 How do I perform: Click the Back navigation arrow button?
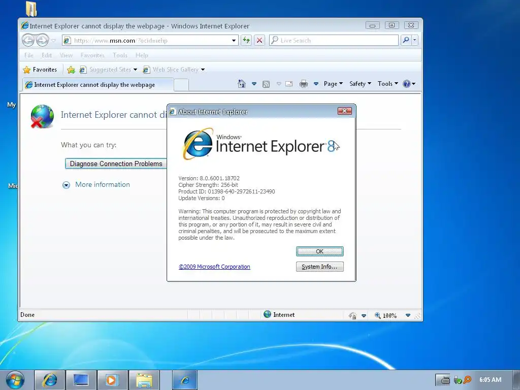click(28, 41)
